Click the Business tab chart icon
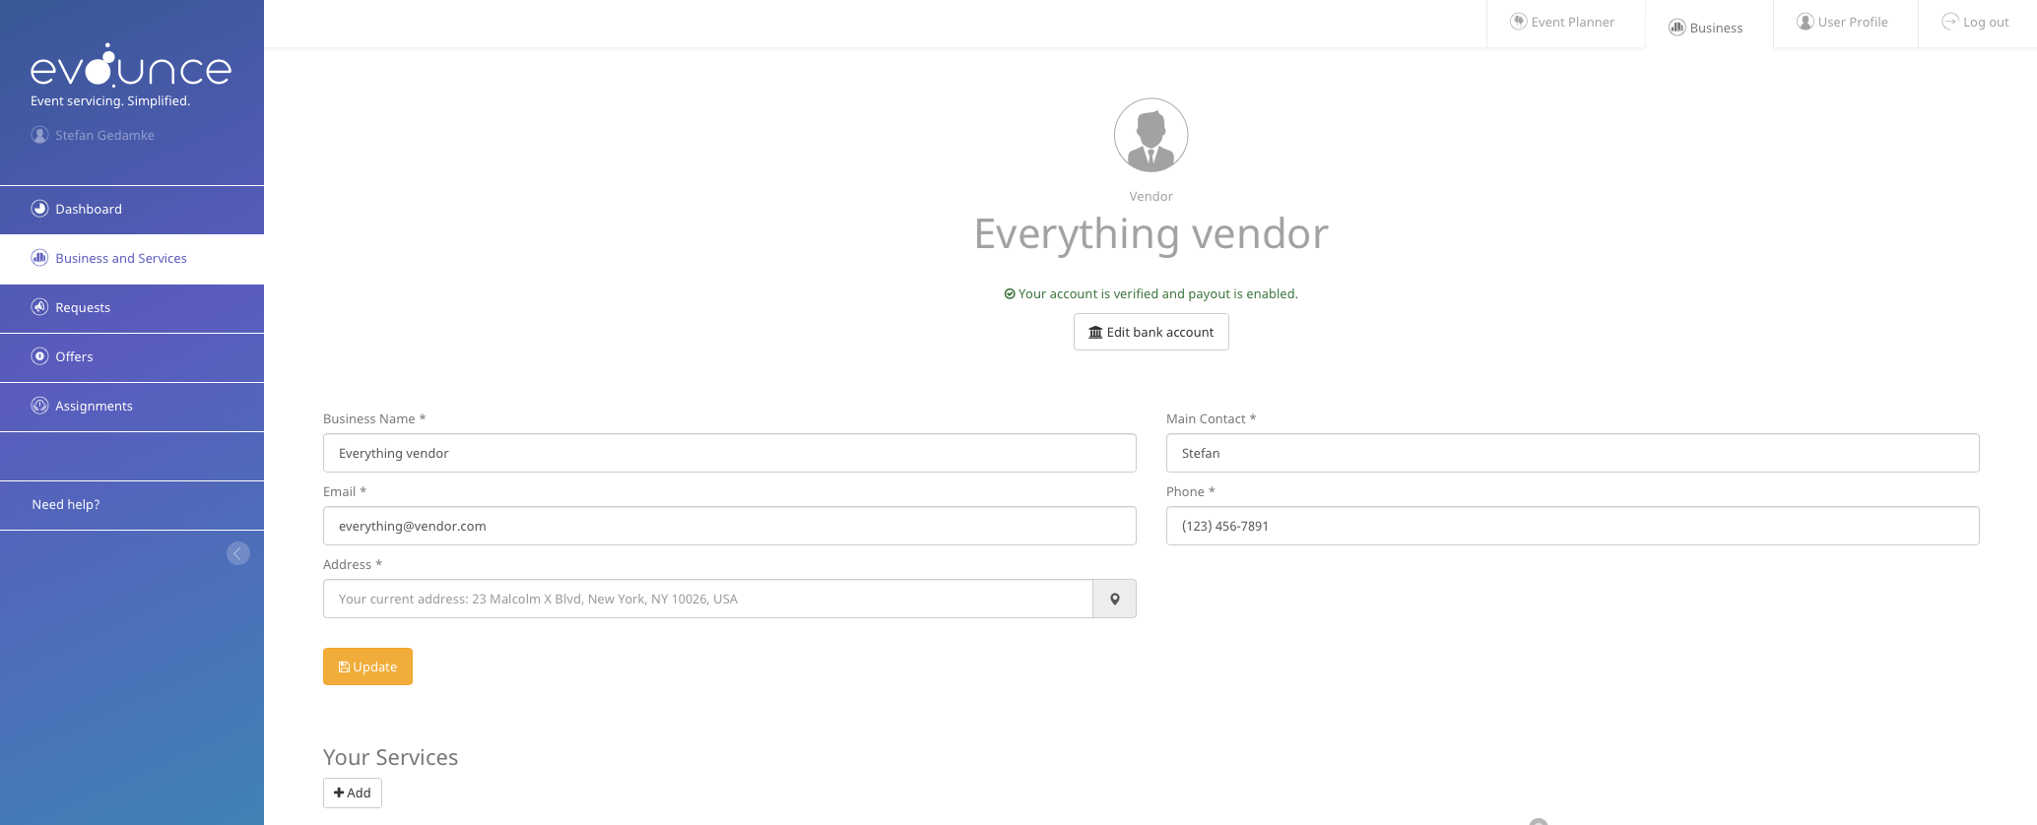 pos(1677,28)
